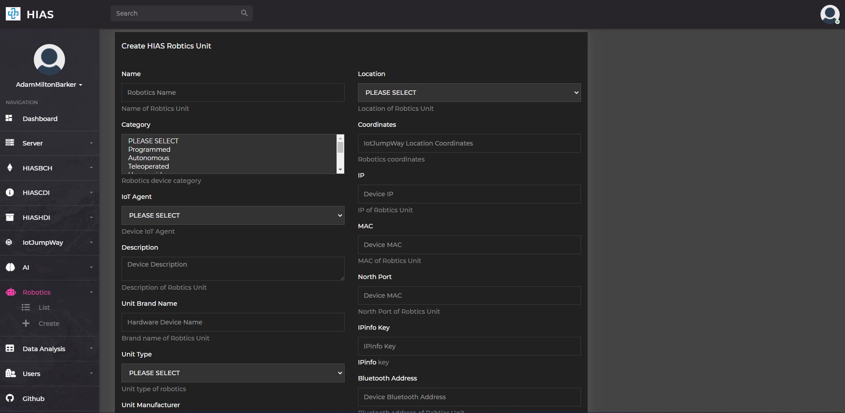Click Category list scrollbar down arrow
The height and width of the screenshot is (413, 845).
[340, 170]
